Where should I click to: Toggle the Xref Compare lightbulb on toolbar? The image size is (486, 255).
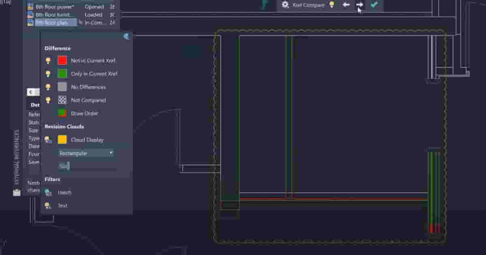point(331,5)
